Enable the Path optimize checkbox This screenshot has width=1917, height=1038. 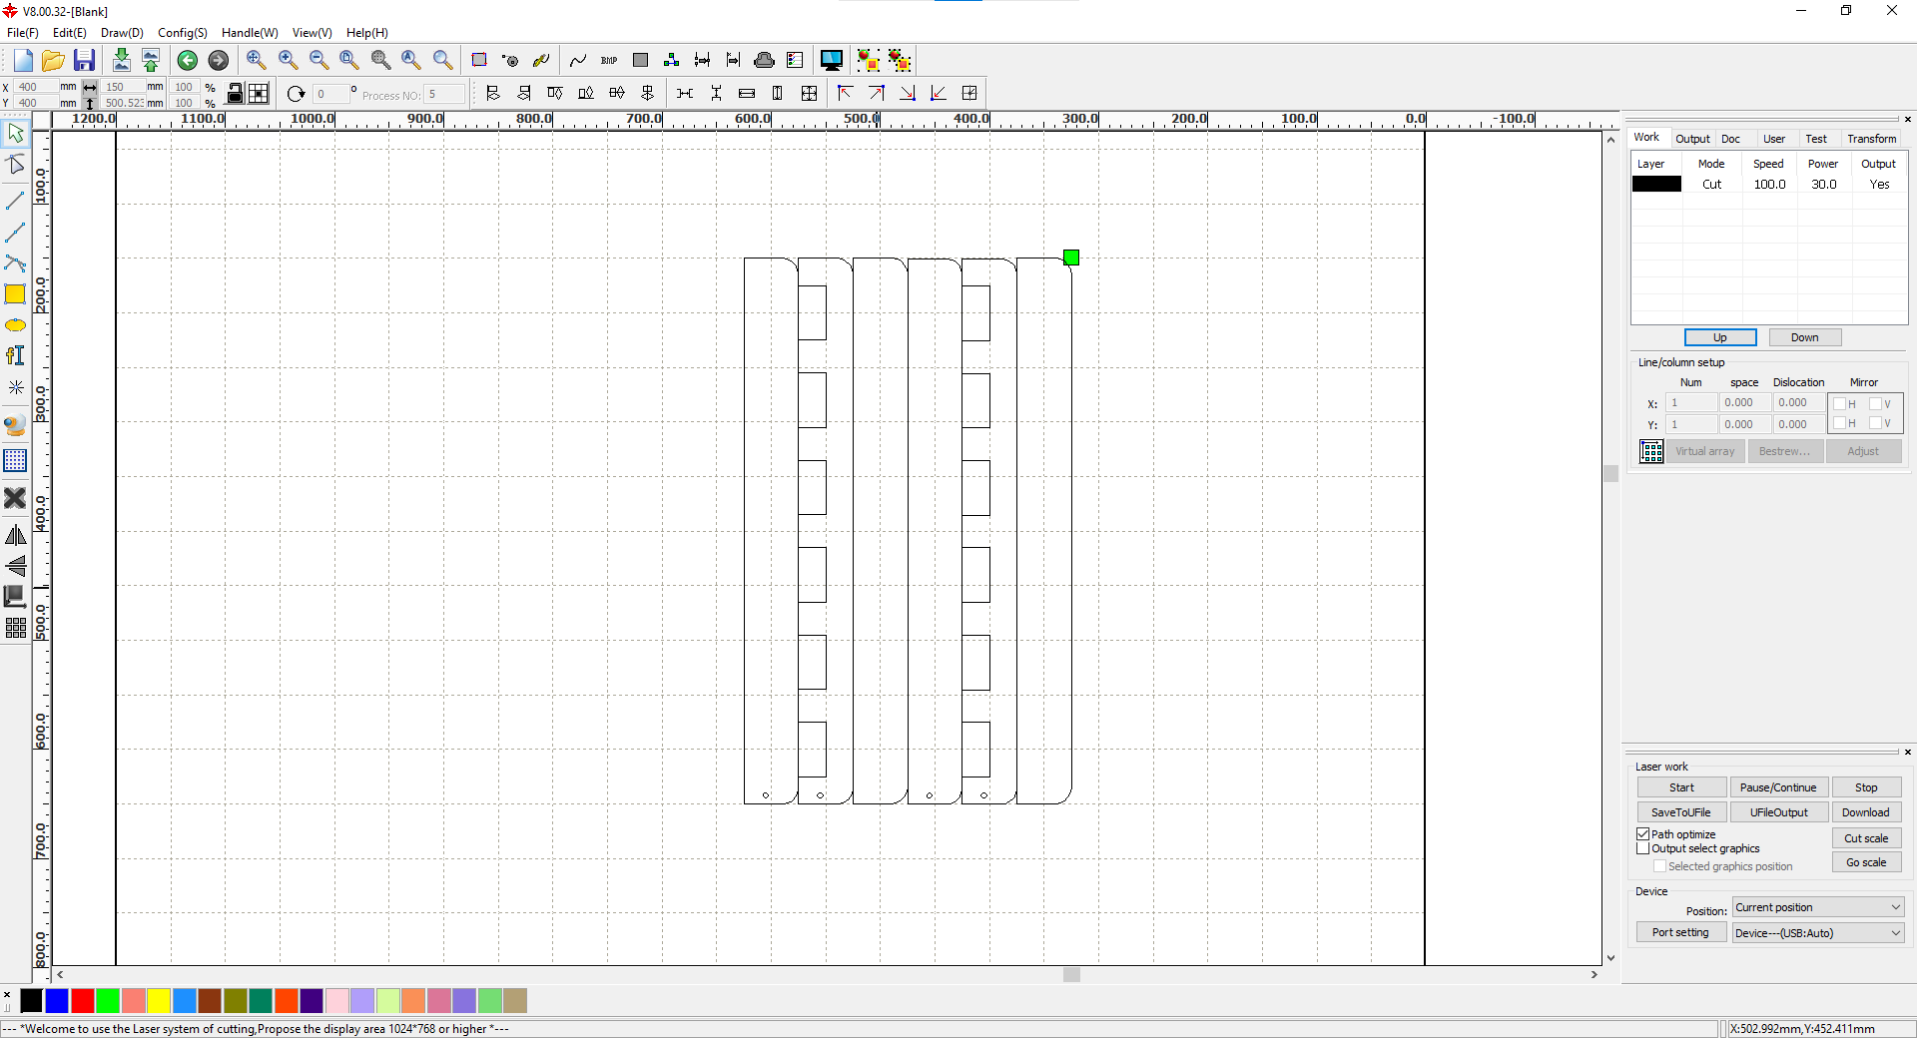click(x=1643, y=833)
